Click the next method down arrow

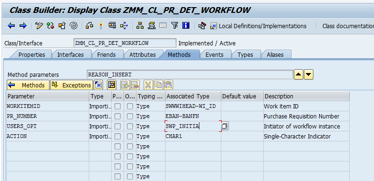point(309,75)
